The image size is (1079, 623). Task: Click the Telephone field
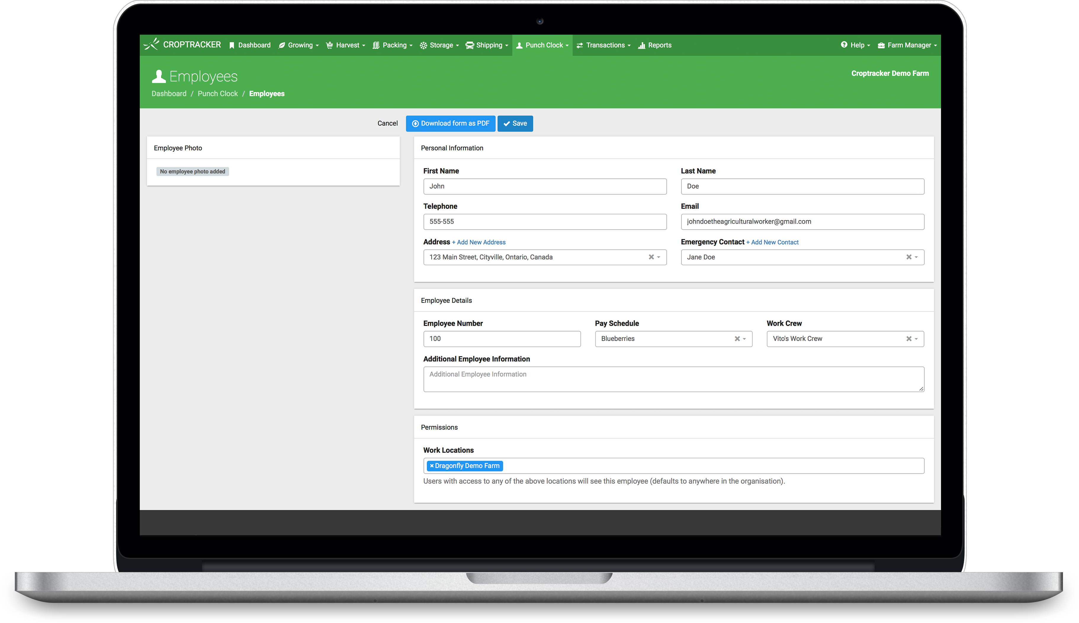[545, 222]
